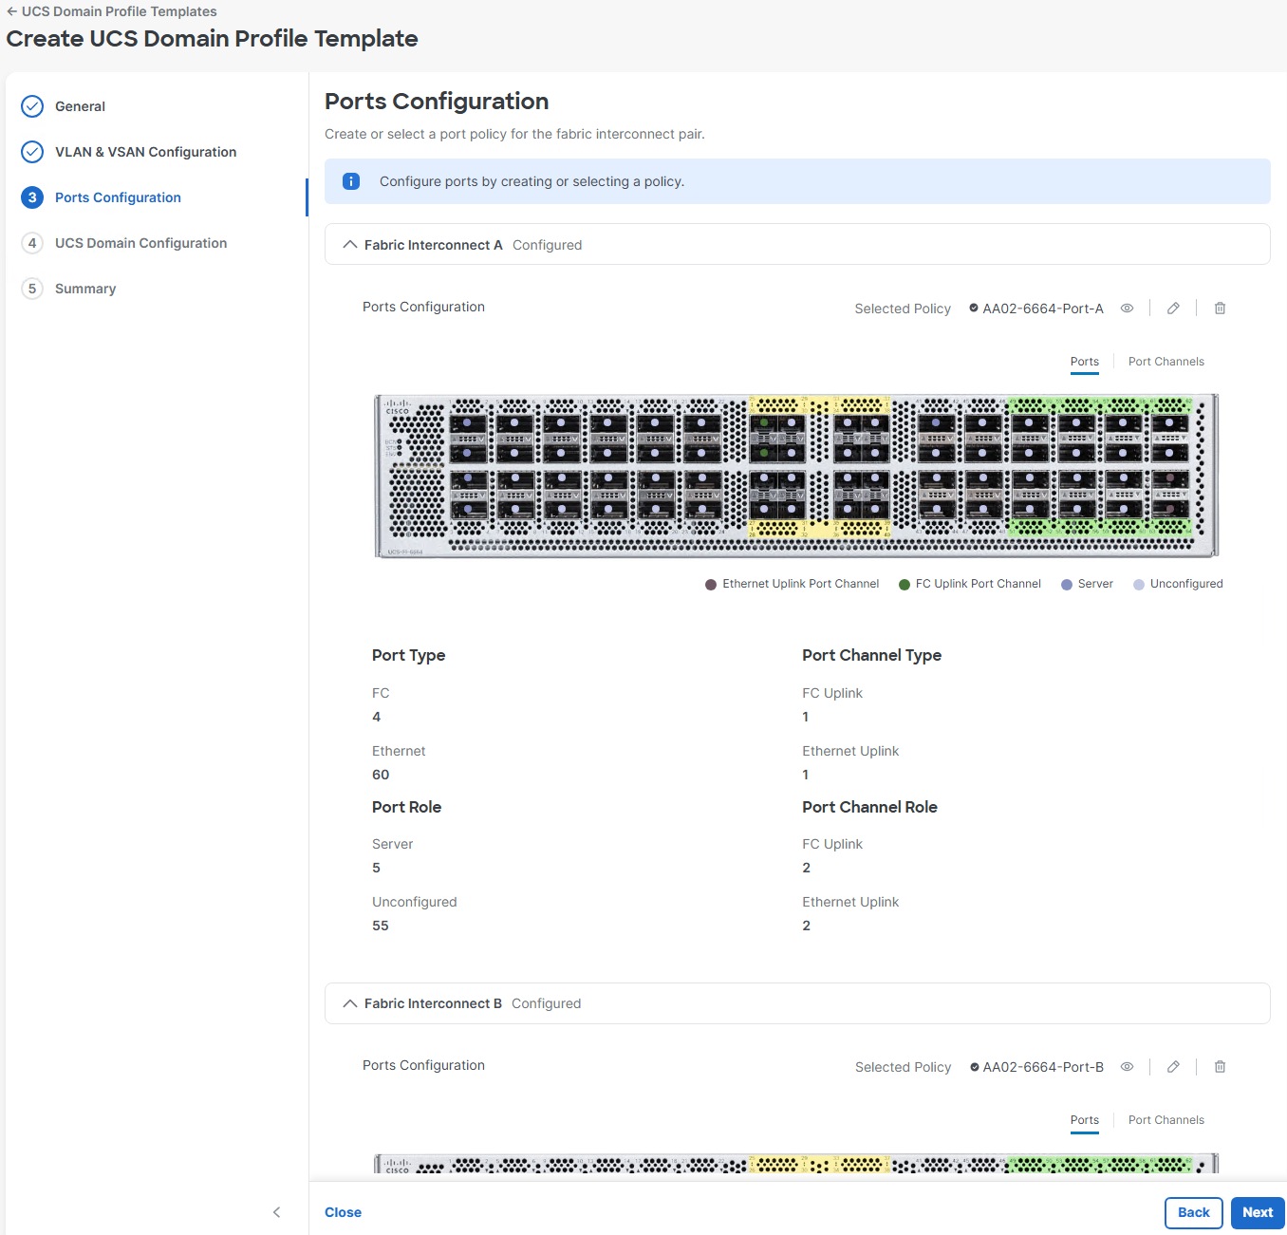Open the Summary step
This screenshot has height=1235, width=1287.
point(85,289)
